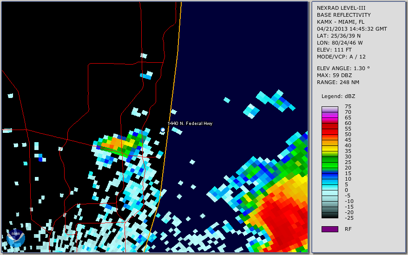
Task: Click the NOAA logo on the map
Action: [x=16, y=238]
